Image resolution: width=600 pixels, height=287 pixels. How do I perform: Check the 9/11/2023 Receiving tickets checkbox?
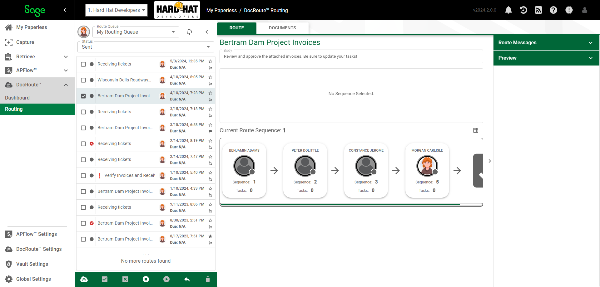83,207
